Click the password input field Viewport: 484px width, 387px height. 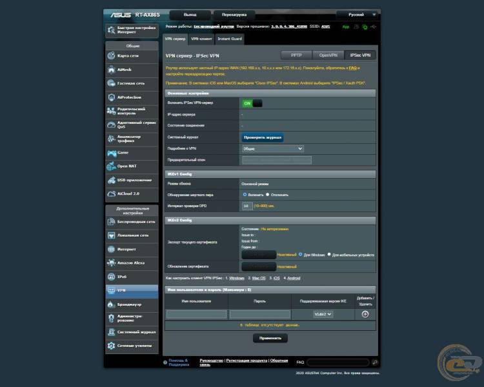pyautogui.click(x=260, y=314)
